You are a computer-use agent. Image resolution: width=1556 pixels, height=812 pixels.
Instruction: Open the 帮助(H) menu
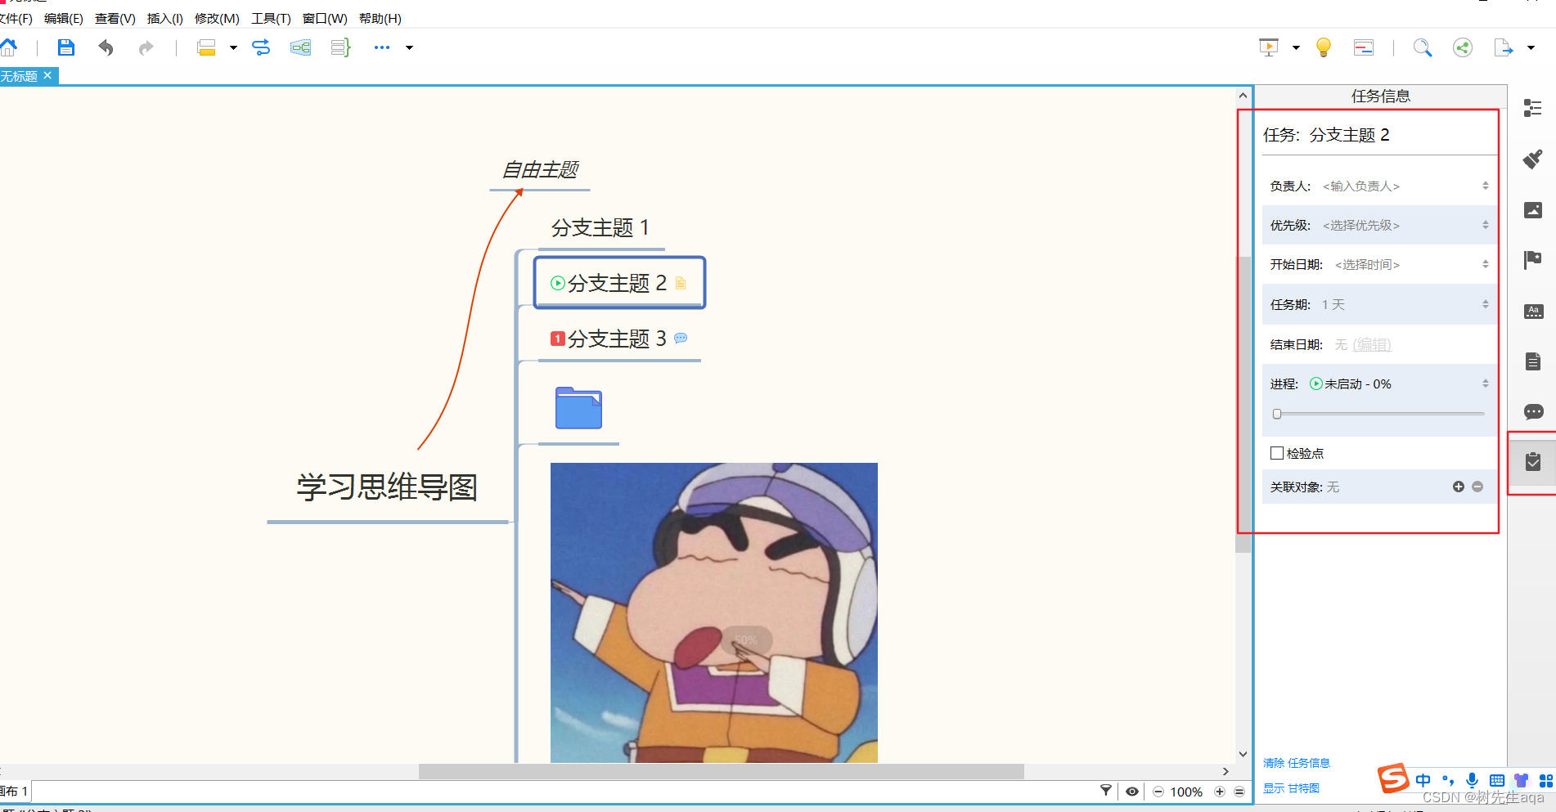380,18
